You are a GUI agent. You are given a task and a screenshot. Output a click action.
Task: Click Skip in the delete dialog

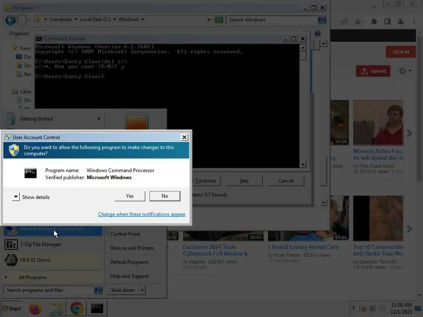point(244,181)
